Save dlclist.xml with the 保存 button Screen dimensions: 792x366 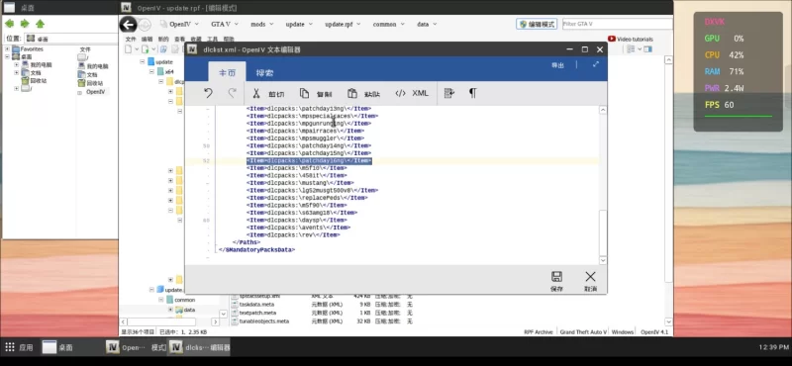(556, 281)
